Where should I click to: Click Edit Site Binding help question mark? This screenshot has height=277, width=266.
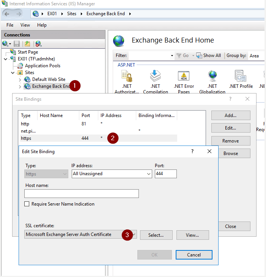(192, 151)
